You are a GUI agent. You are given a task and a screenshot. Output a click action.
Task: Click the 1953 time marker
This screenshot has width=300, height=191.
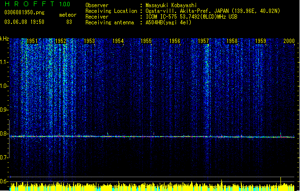89,41
